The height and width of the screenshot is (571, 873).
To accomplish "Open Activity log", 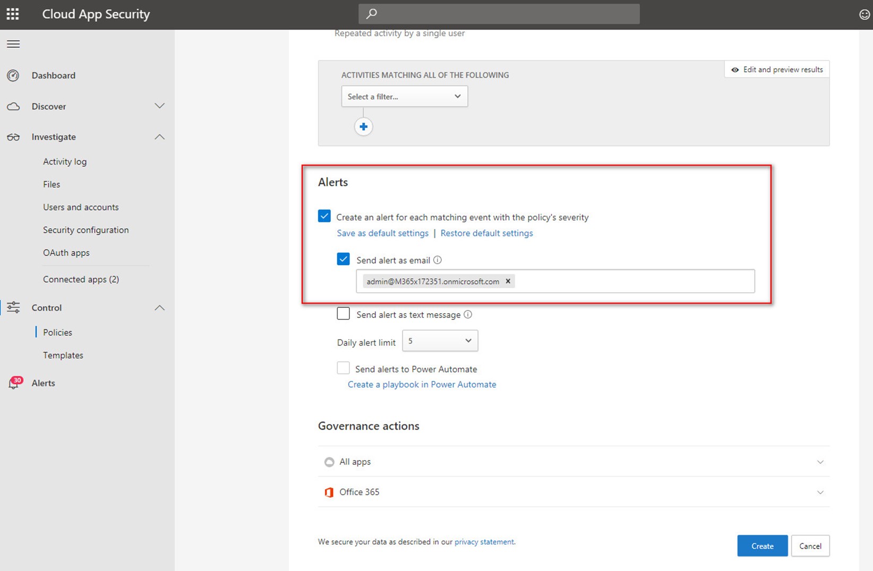I will [65, 161].
